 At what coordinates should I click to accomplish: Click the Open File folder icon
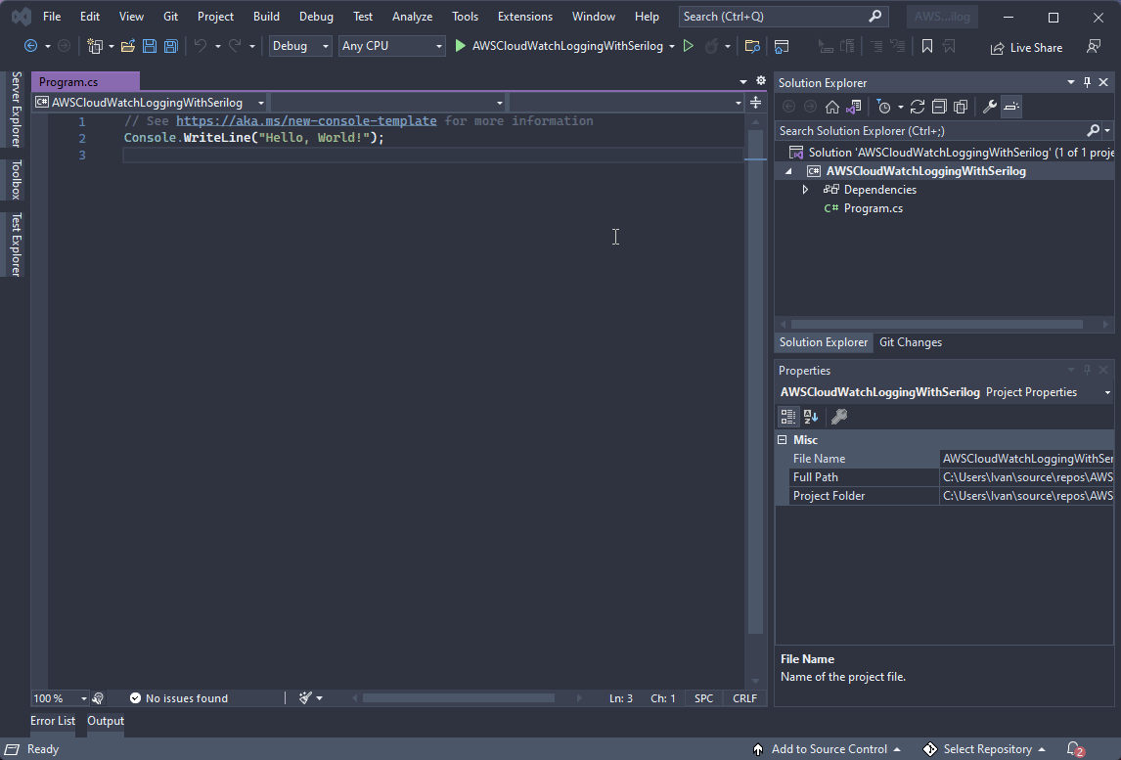point(127,46)
